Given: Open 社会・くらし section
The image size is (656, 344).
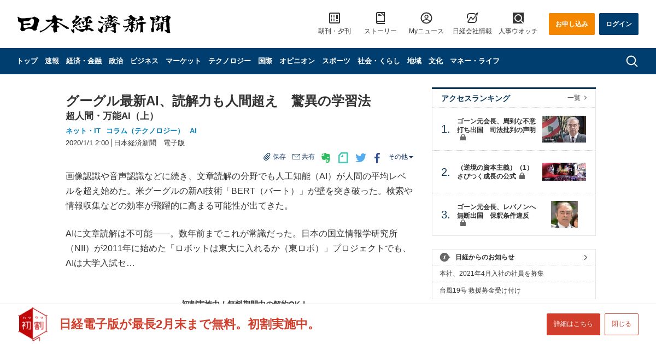Looking at the screenshot, I should click(379, 61).
